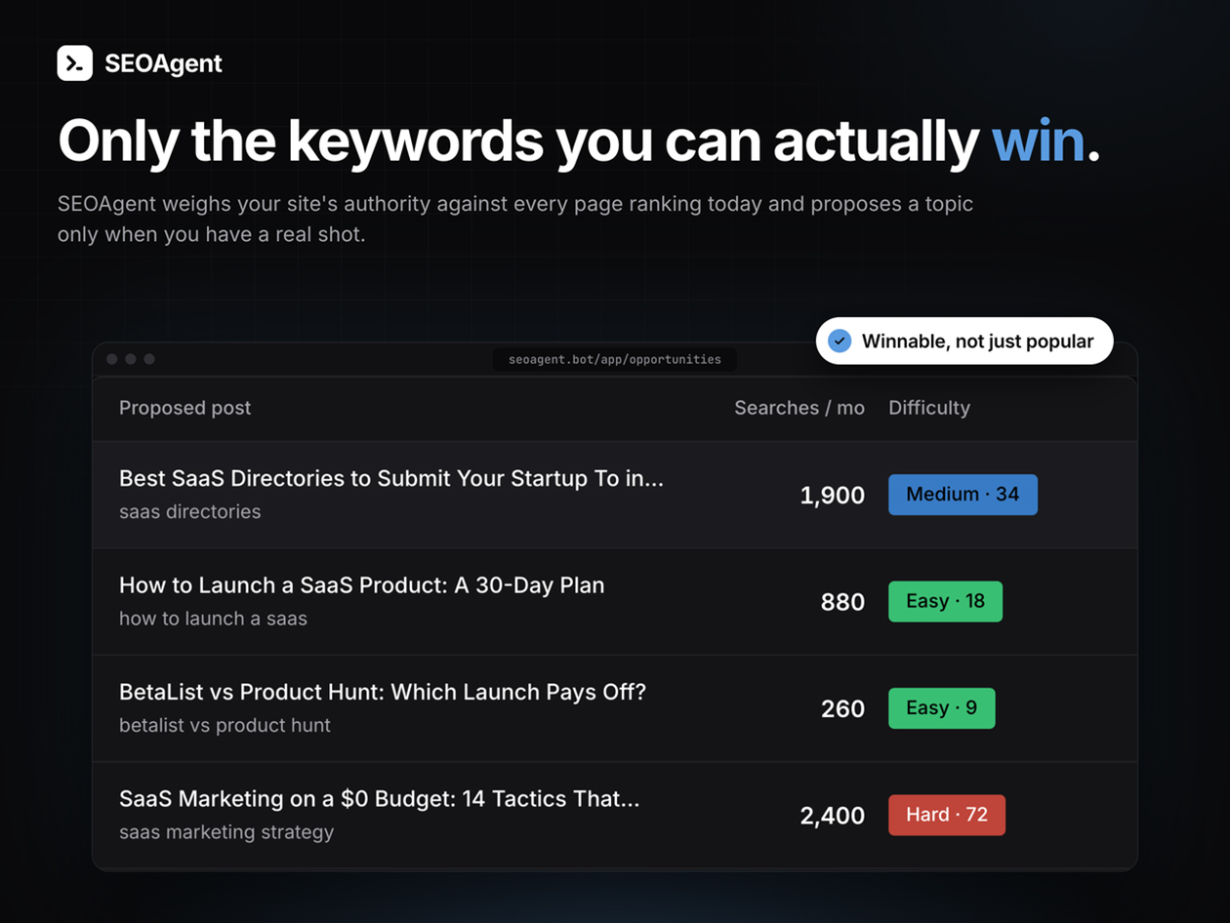Open 'SaaS Marketing on a $0 Budget' post
The height and width of the screenshot is (923, 1230).
click(380, 799)
